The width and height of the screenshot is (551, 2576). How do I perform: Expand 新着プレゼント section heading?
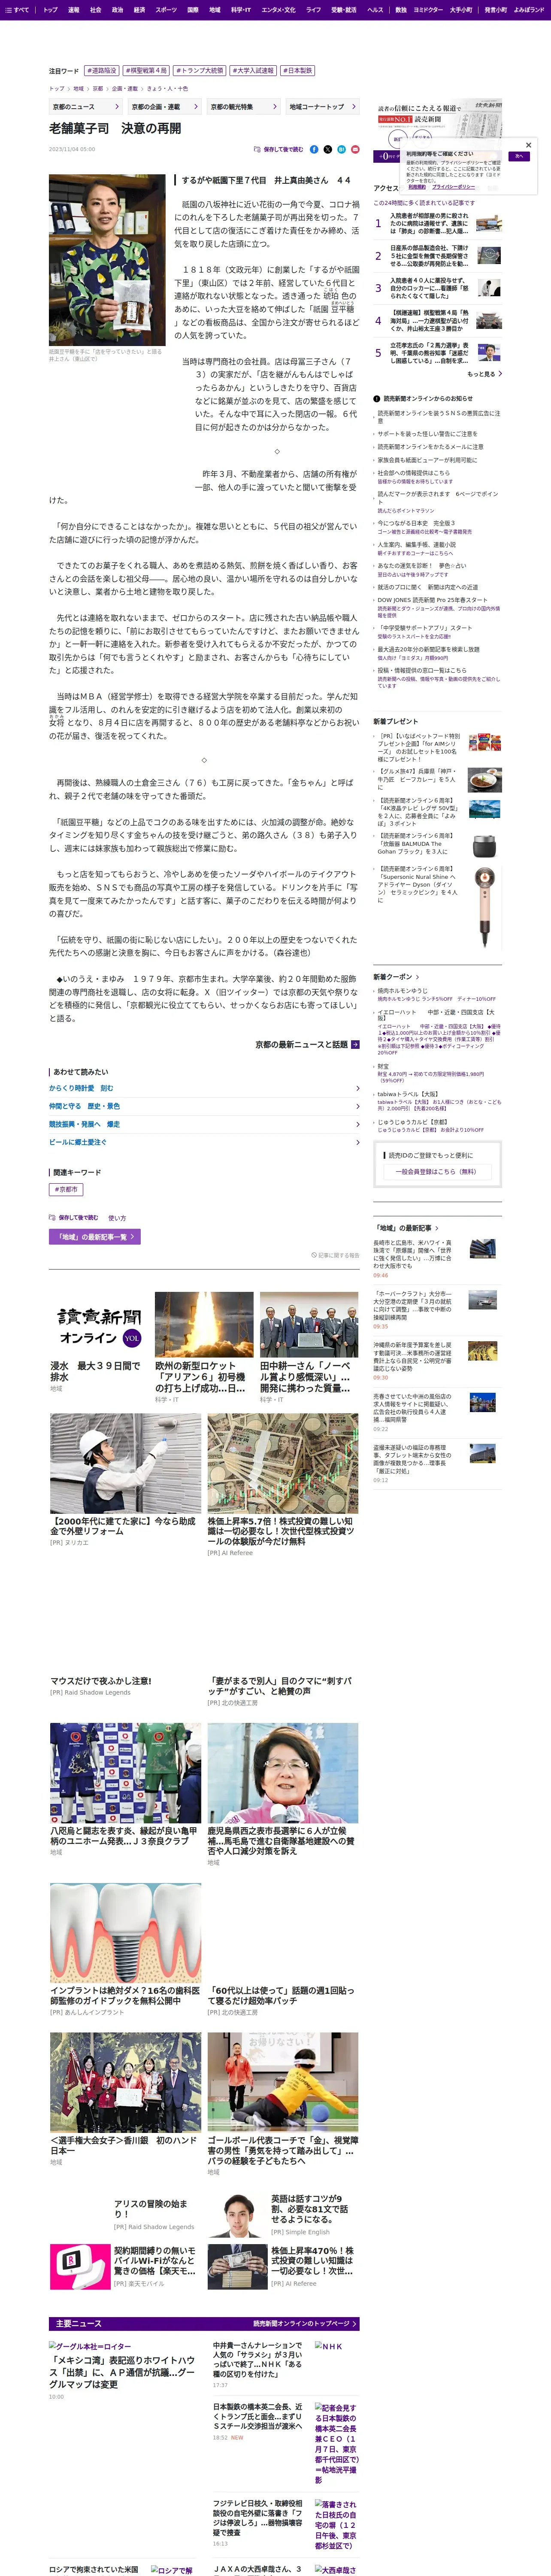coord(396,721)
